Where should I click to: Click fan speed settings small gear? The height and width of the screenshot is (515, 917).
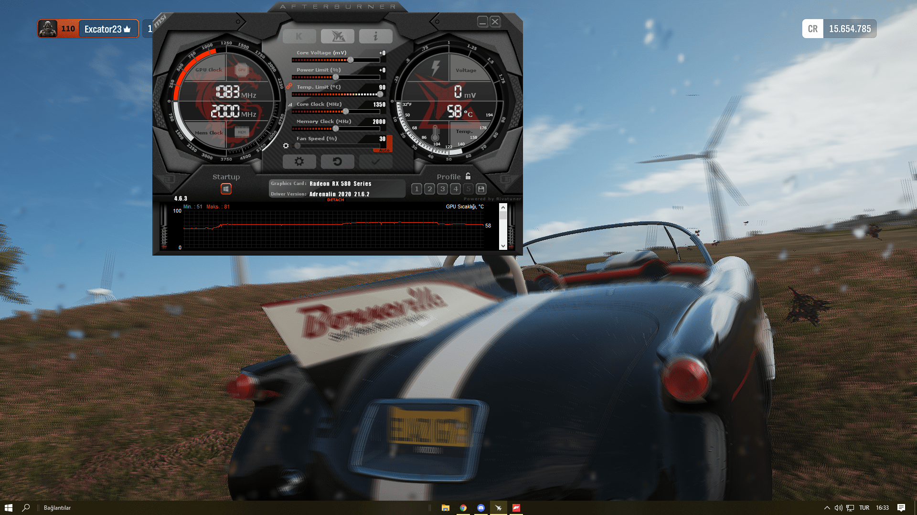point(286,146)
